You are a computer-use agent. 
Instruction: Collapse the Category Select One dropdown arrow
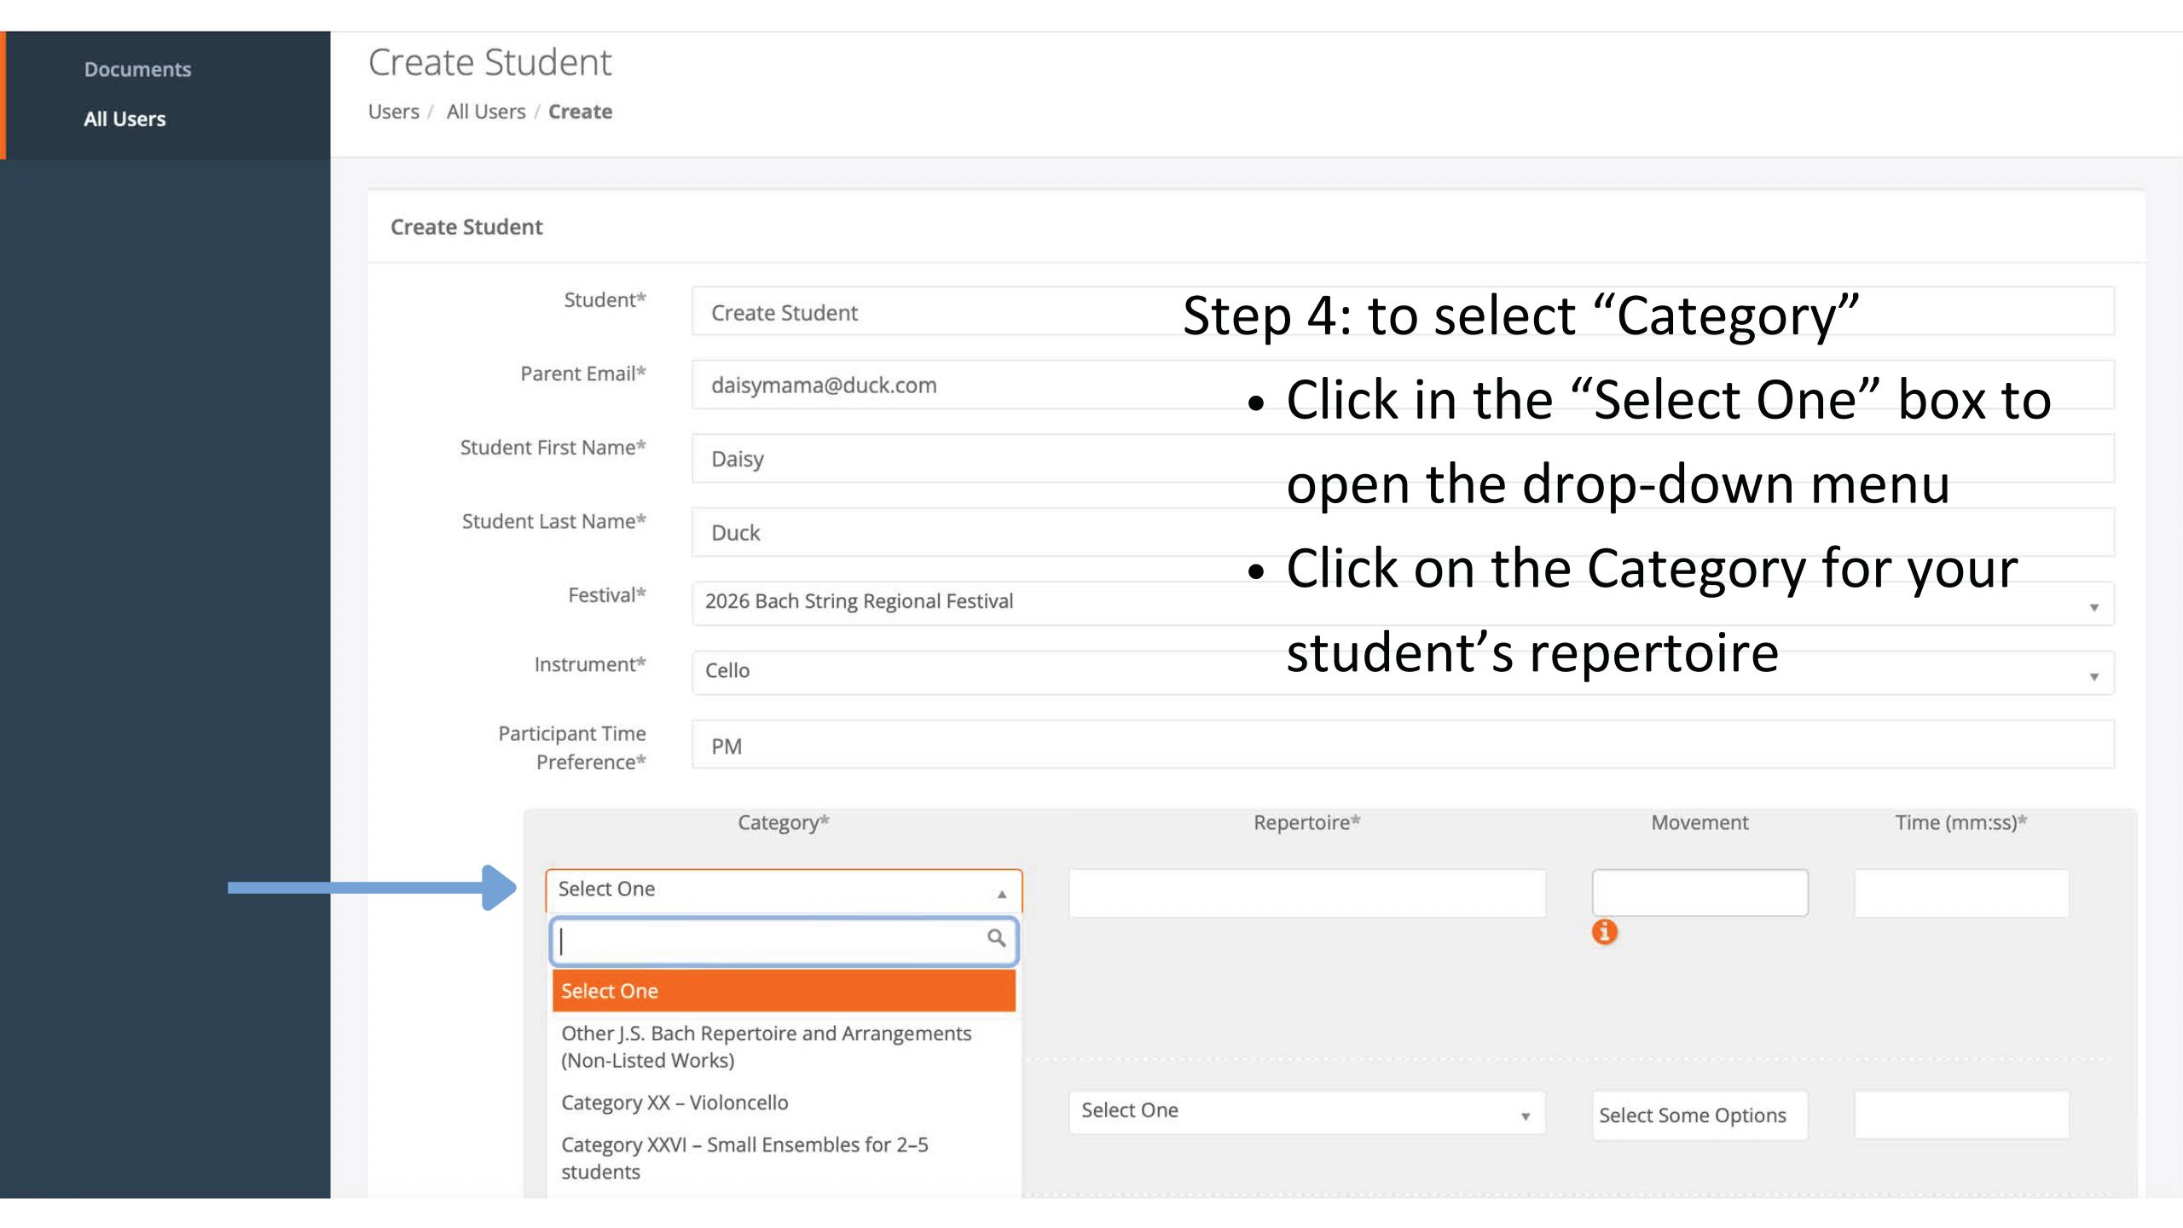pyautogui.click(x=1002, y=893)
